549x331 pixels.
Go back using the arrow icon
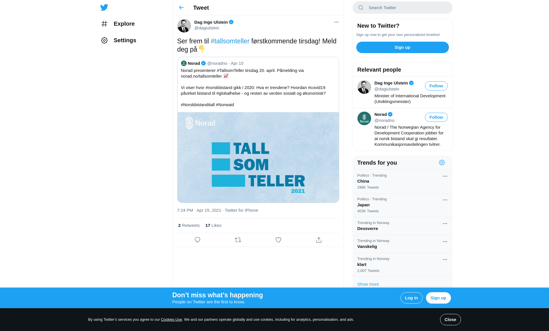tap(181, 8)
